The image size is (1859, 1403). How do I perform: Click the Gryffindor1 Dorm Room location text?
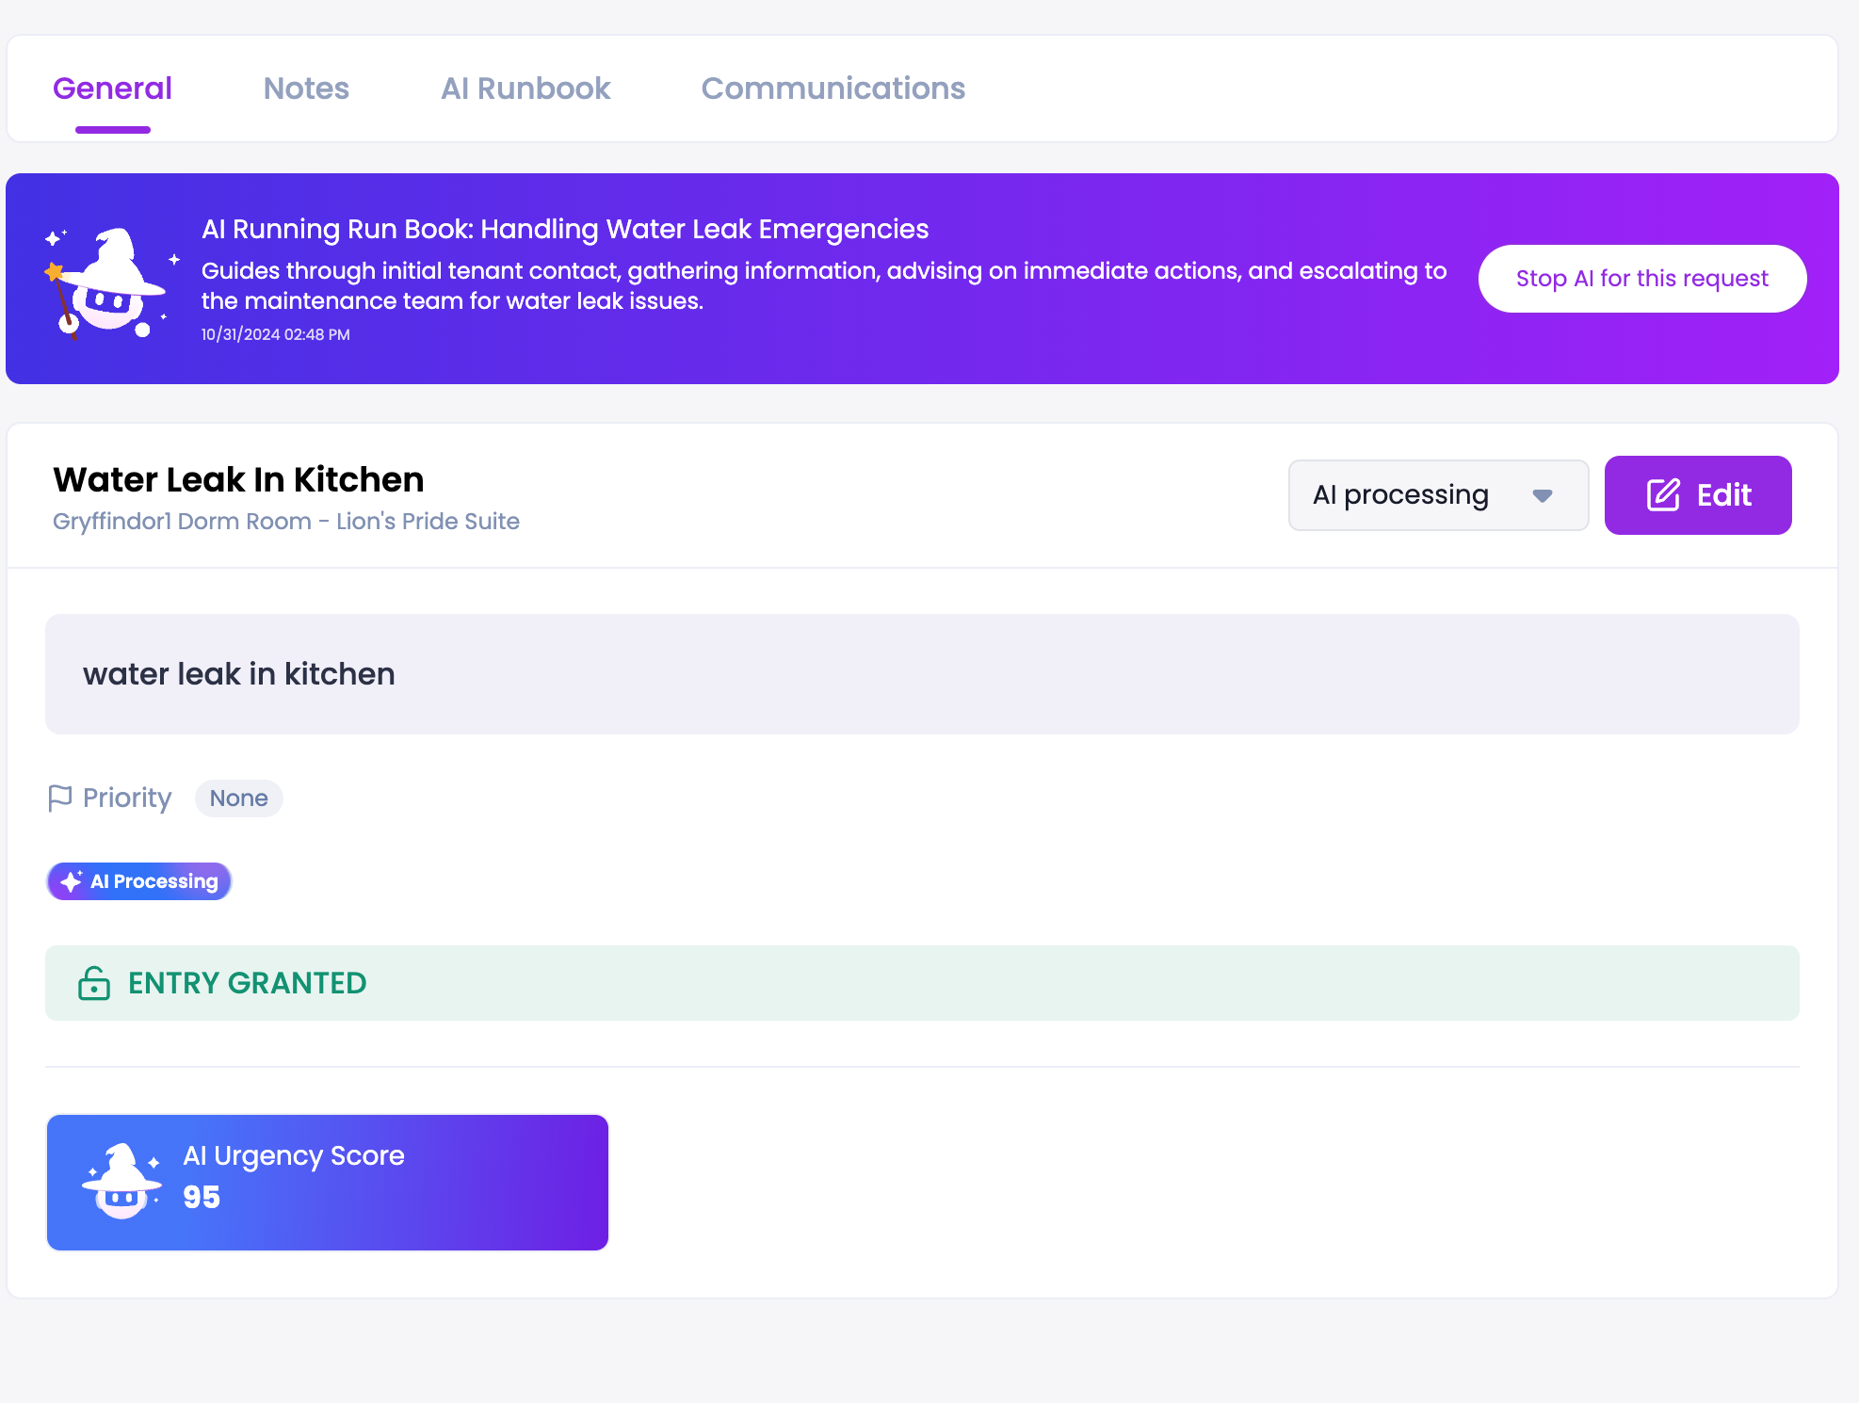click(285, 522)
